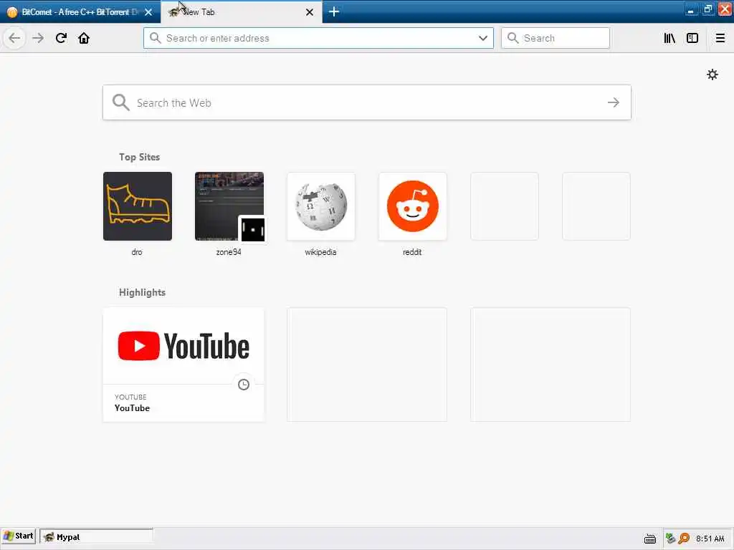This screenshot has width=734, height=550.
Task: Click the Highlights section heading
Action: [142, 292]
